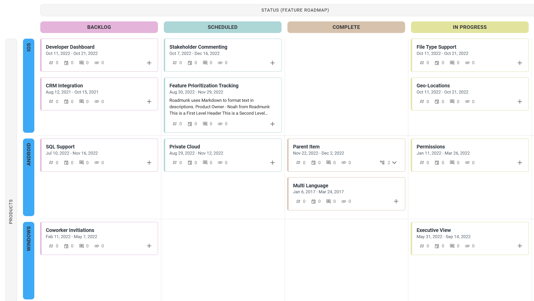Click the plus icon on Feature Prioritization Tracking card
Viewport: 534px width, 301px height.
pos(273,124)
